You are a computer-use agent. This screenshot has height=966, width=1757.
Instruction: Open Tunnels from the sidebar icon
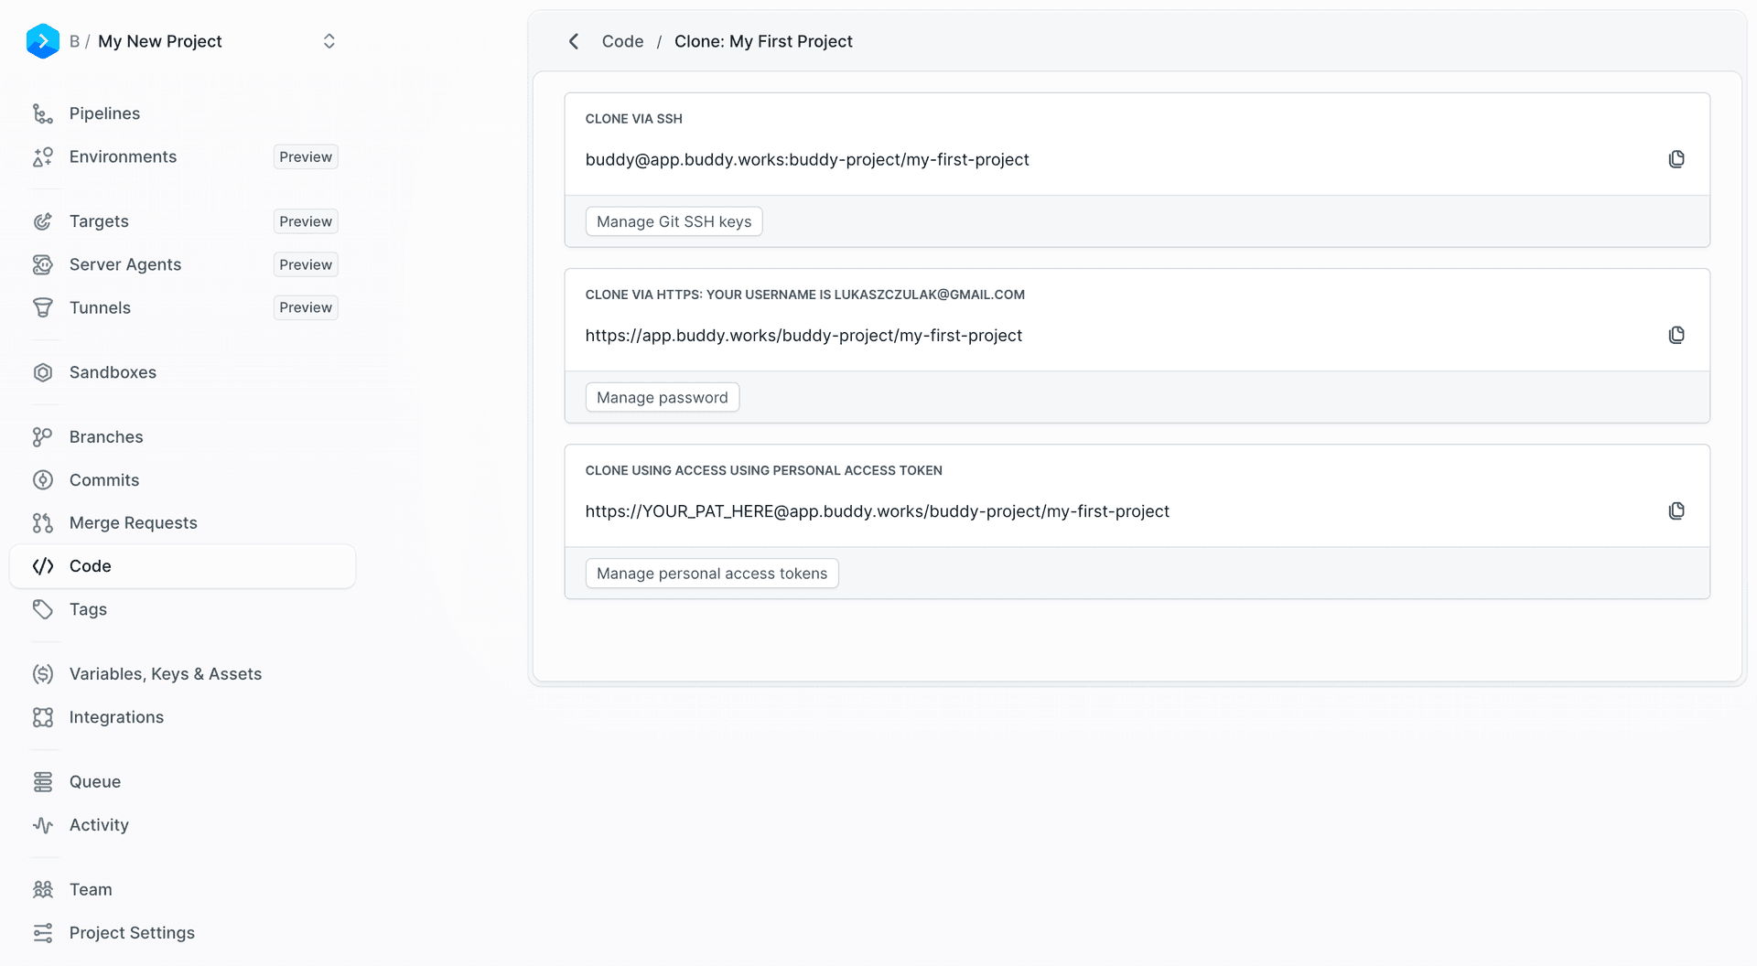click(x=43, y=307)
